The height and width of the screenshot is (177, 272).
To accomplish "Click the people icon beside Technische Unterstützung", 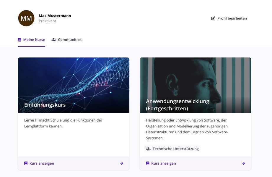I will (148, 149).
